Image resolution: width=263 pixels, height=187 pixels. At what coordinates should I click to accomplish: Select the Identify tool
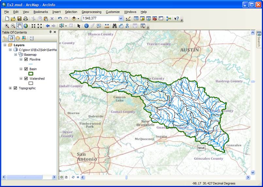click(86, 26)
